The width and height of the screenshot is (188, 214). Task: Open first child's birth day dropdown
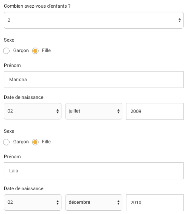(33, 111)
